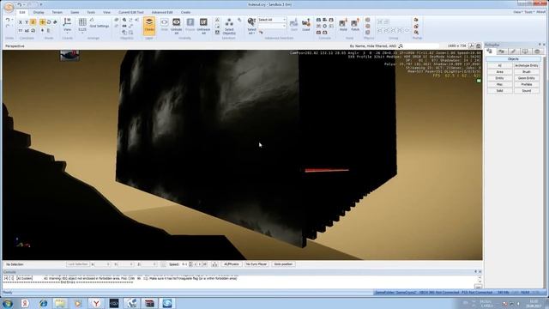Switch to RollupBar terrain tab
The width and height of the screenshot is (549, 309).
(501, 51)
